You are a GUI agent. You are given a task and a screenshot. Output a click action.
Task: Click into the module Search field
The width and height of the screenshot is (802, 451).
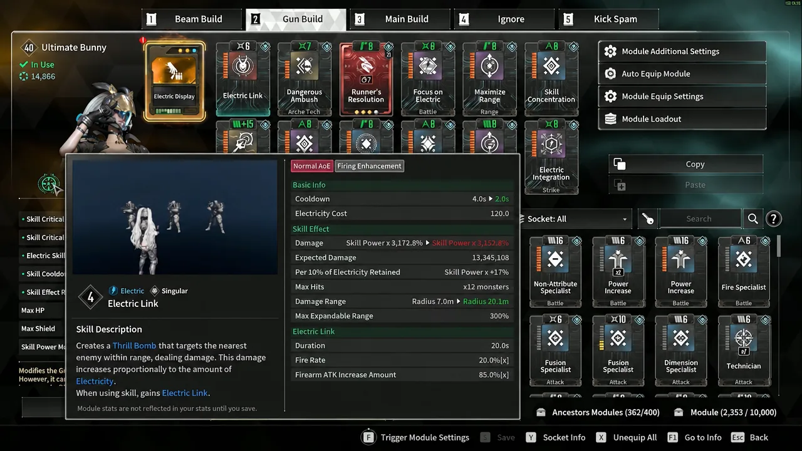click(699, 219)
